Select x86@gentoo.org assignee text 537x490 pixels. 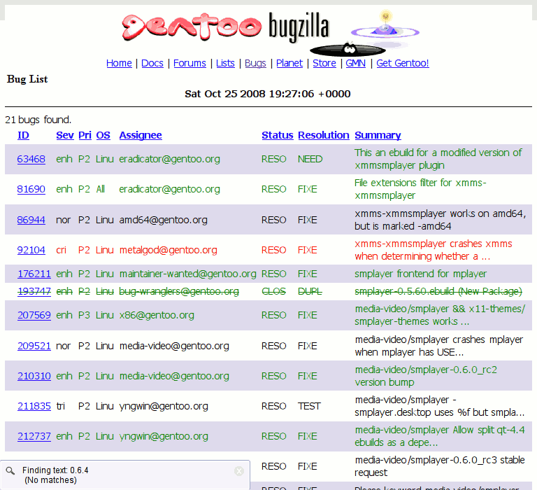(157, 315)
